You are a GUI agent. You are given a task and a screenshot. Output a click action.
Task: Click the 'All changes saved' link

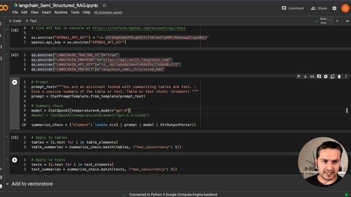pos(108,12)
